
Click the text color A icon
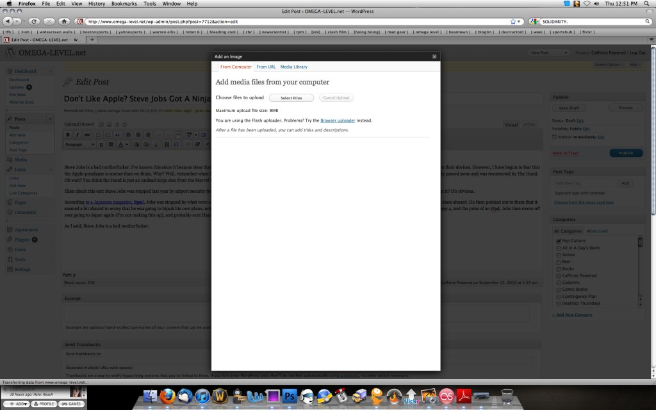coord(120,144)
